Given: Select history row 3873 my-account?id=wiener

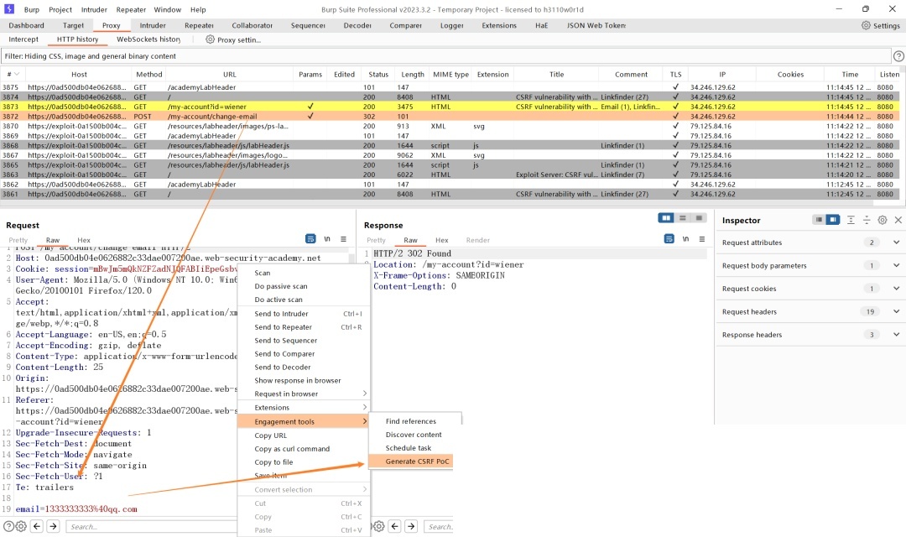Looking at the screenshot, I should (x=450, y=107).
